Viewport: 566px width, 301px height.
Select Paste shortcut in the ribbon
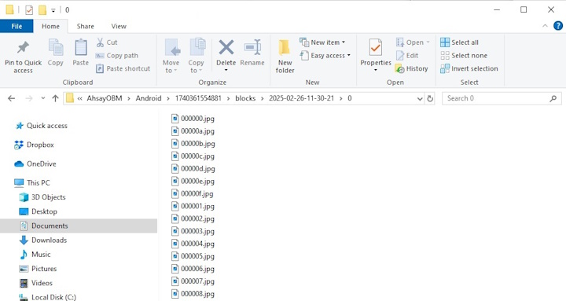[x=123, y=68]
